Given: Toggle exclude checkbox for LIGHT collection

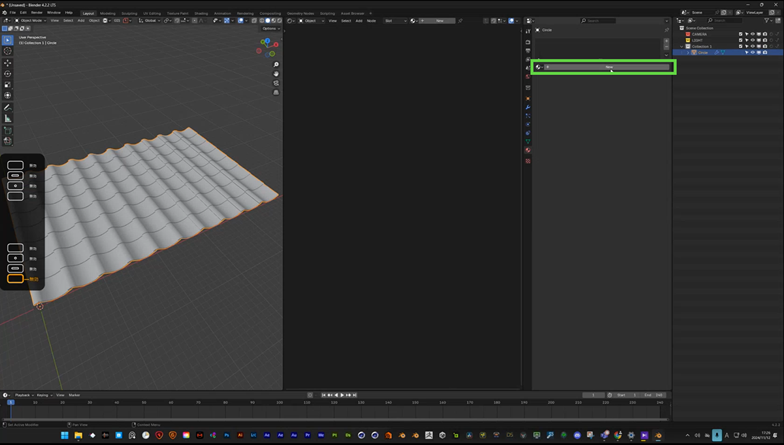Looking at the screenshot, I should 740,40.
